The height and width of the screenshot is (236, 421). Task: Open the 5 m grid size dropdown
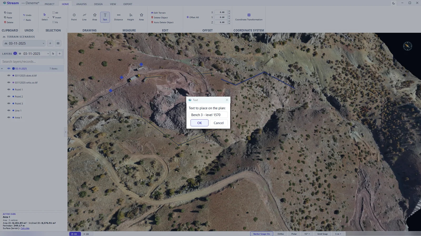pos(338,234)
